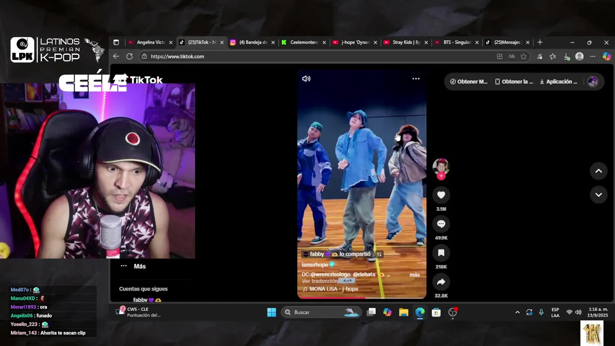Click the 'Obtener M...' button
Viewport: 615px width, 346px height.
click(x=469, y=82)
